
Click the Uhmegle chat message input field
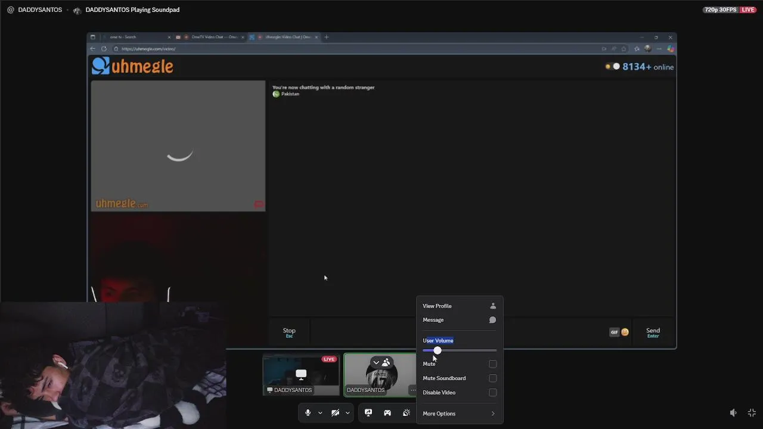coord(459,332)
